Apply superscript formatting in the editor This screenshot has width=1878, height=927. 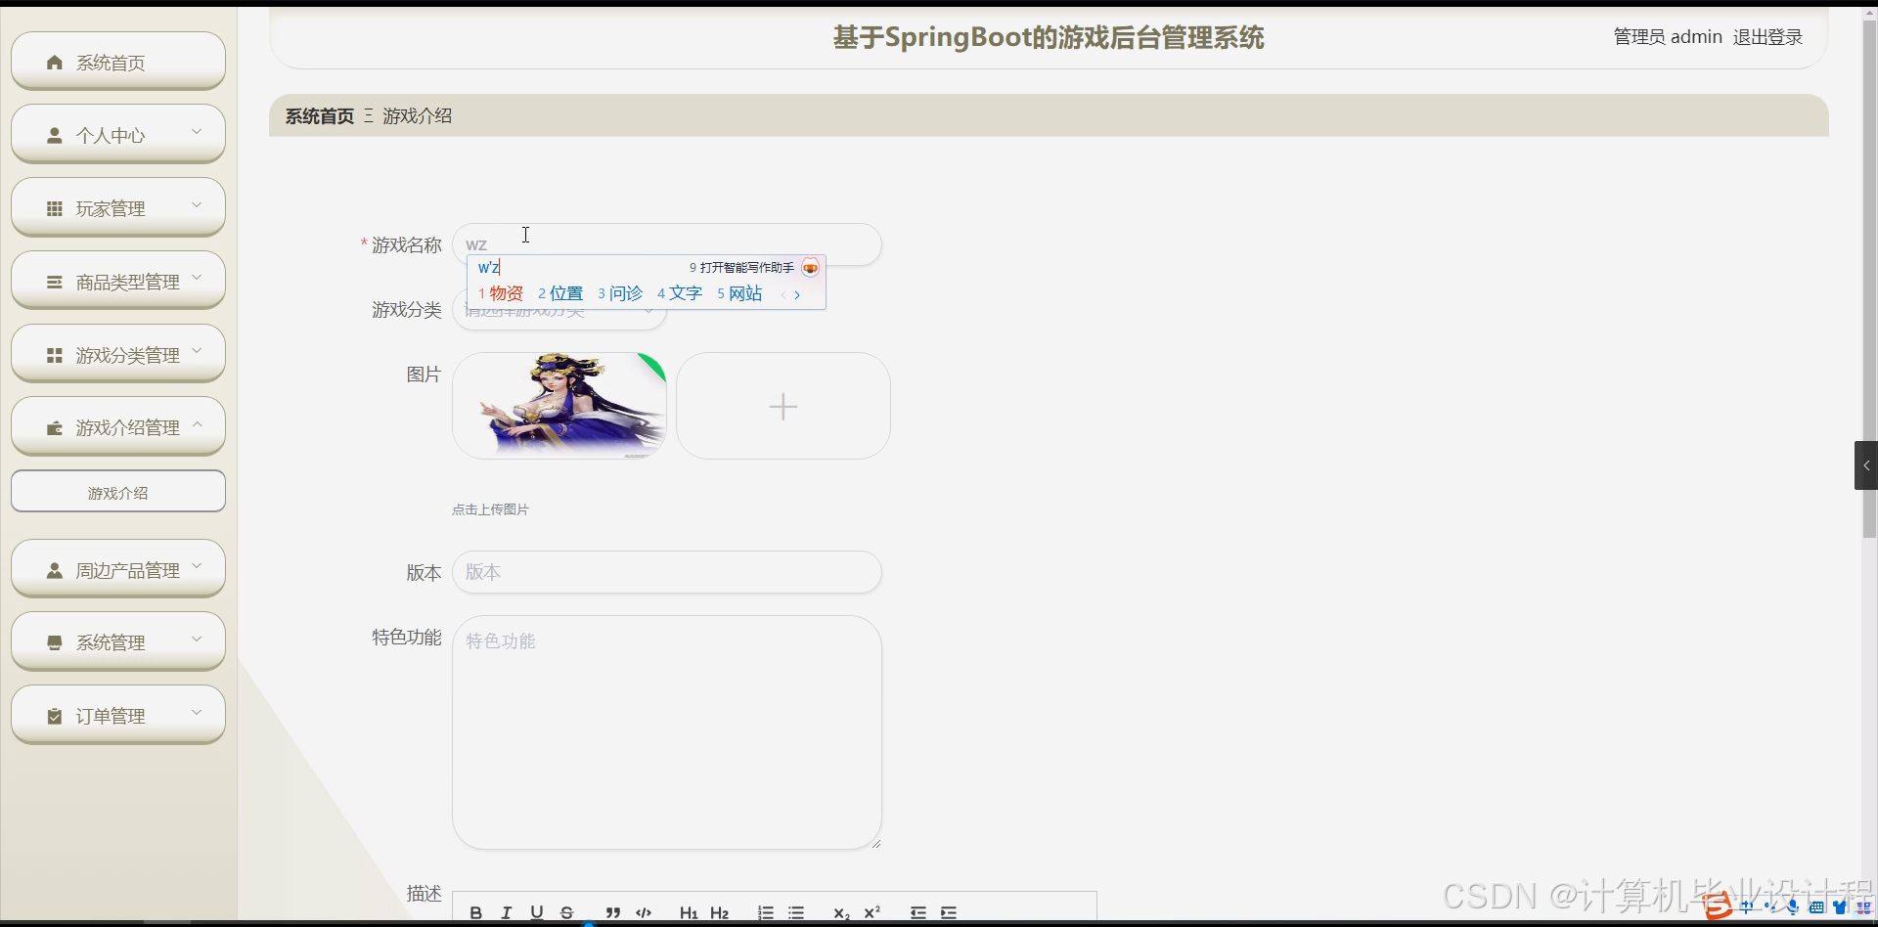point(872,911)
